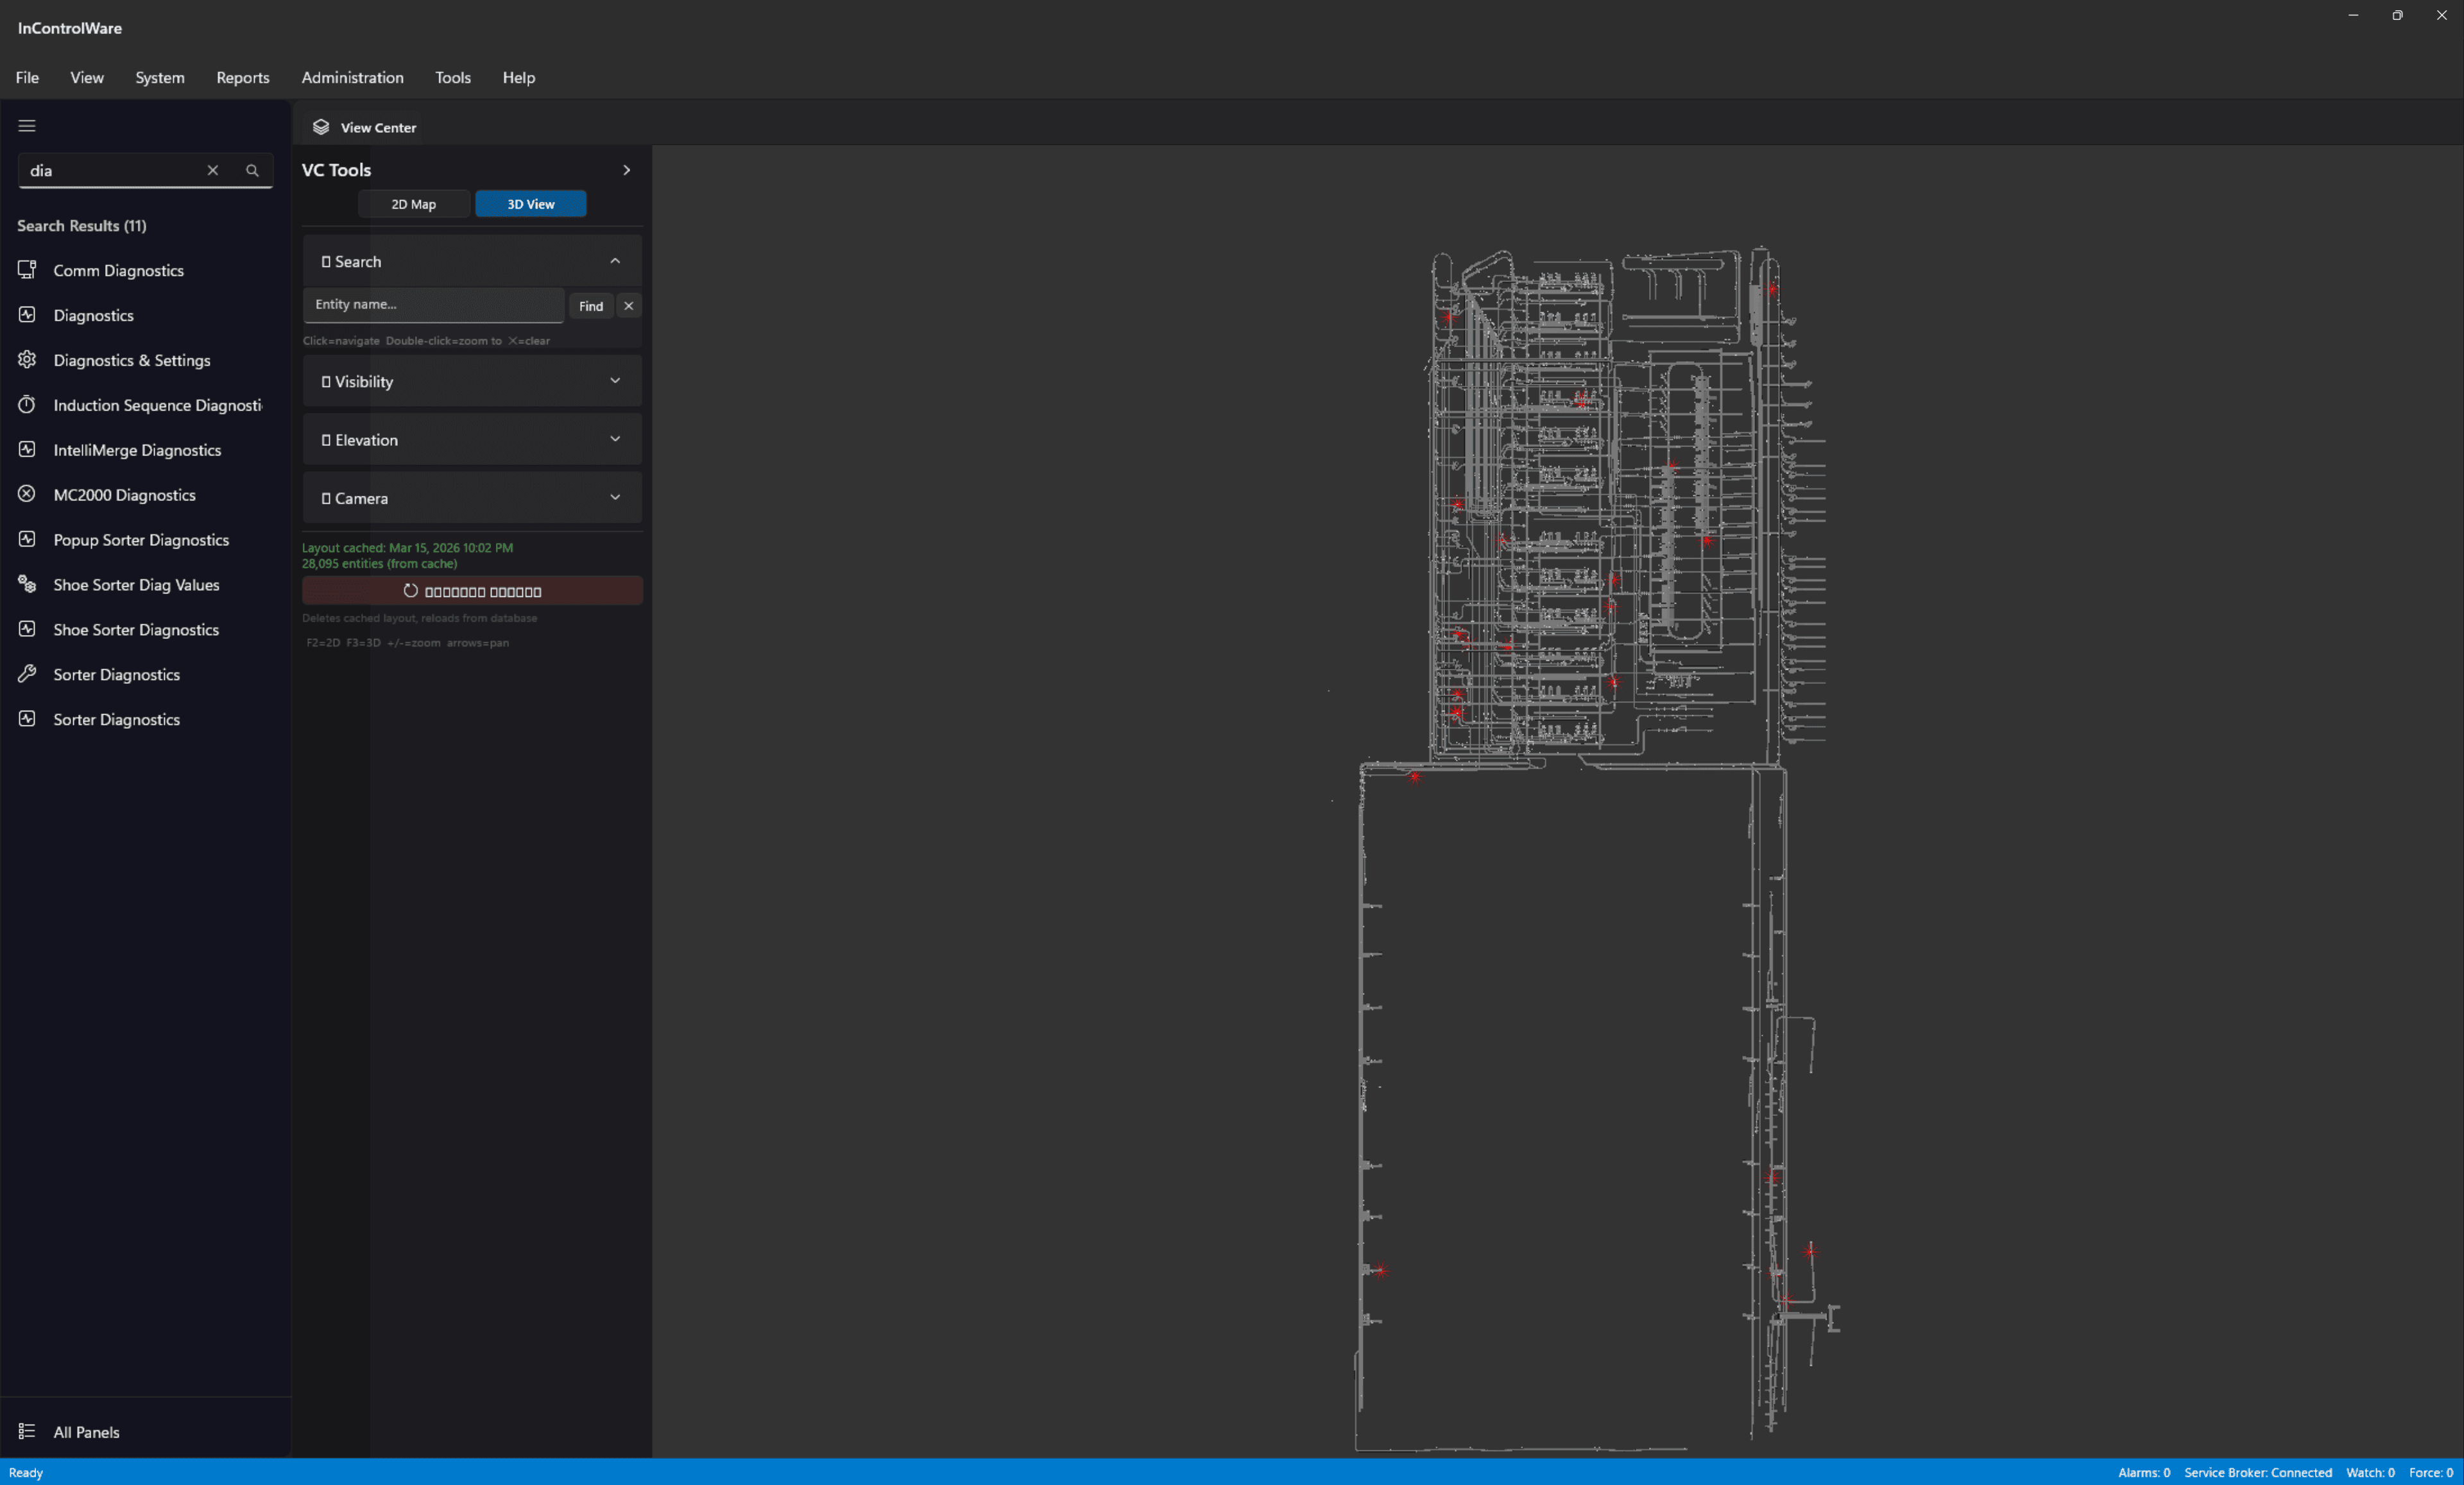Click Induction Sequence Diagnostics clock icon

point(27,405)
